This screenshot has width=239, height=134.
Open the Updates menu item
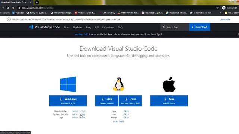click(x=78, y=27)
